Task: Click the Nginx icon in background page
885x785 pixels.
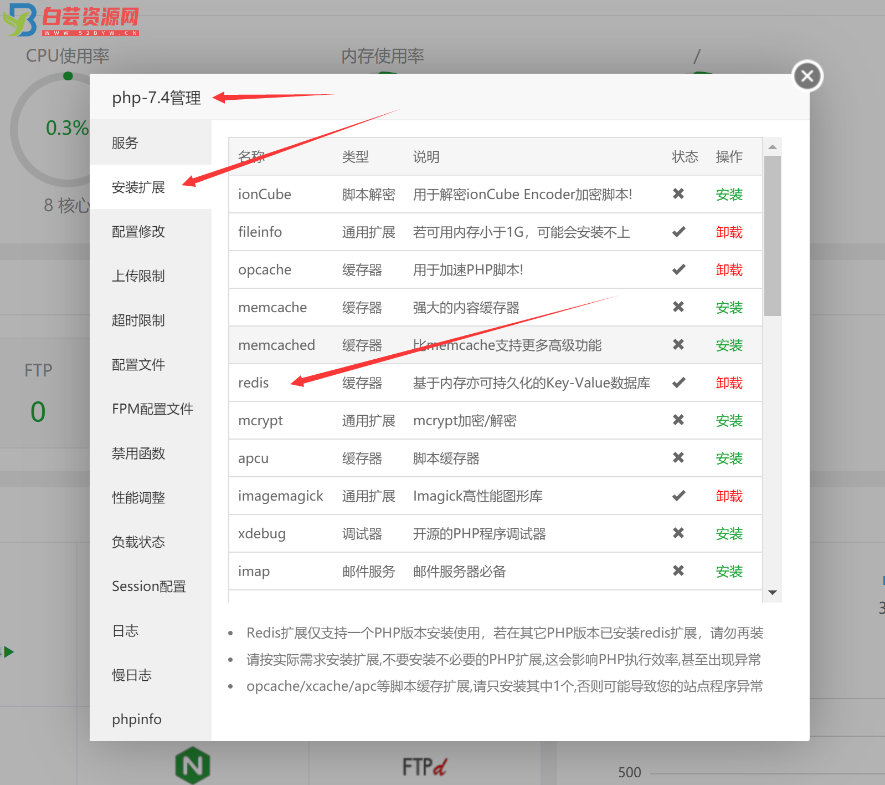Action: pos(193,766)
